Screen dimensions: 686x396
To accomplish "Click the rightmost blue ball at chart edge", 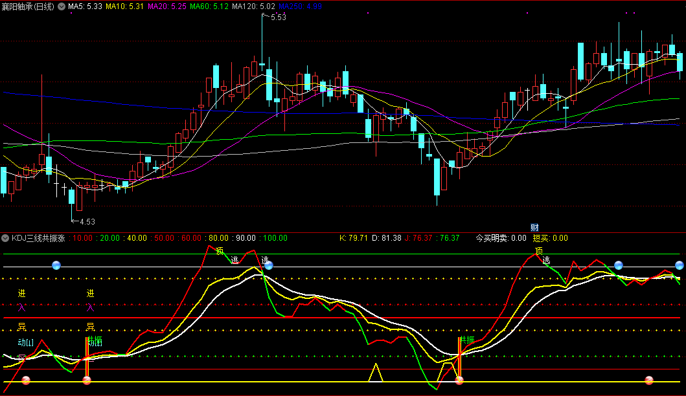I will point(680,265).
